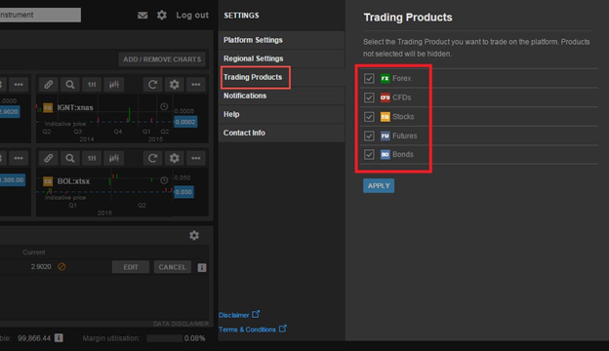Open settings gear next to Log out
Screen dimensions: 609x351
pos(162,16)
